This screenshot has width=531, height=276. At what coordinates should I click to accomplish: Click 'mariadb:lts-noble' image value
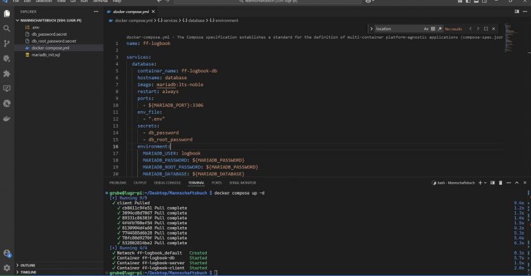point(180,85)
